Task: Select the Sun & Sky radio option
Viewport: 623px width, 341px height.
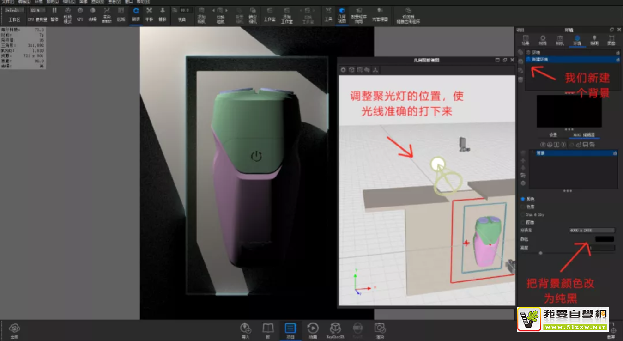Action: pyautogui.click(x=523, y=215)
